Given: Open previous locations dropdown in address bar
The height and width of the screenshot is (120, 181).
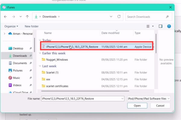Looking at the screenshot, I should [111, 17].
